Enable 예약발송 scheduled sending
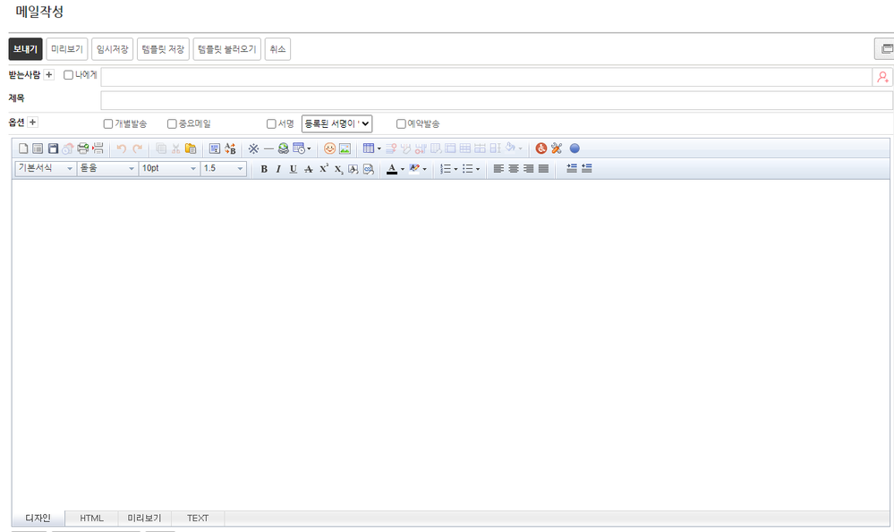Screen dimensions: 894x532 [x=401, y=123]
